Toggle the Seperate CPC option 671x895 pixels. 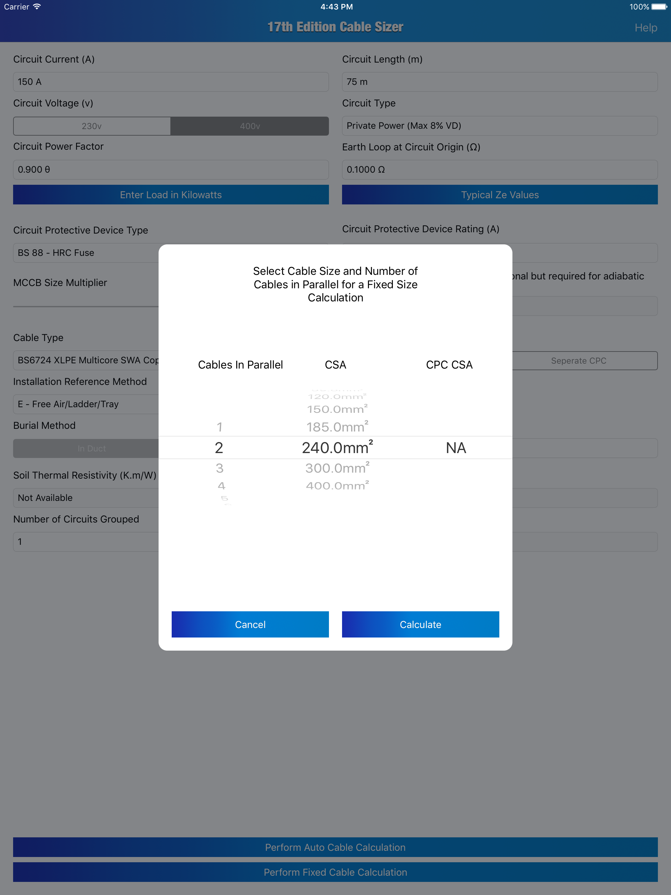[578, 360]
